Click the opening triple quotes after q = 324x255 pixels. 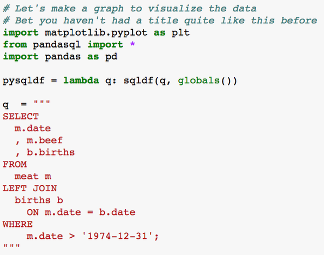coord(42,105)
